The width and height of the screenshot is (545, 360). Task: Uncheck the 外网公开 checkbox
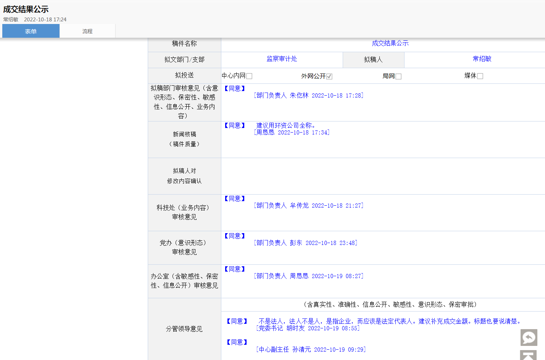(x=329, y=77)
